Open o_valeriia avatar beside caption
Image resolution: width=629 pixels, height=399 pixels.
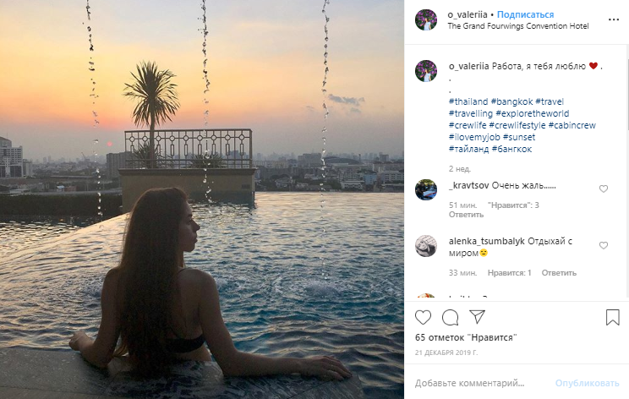(x=426, y=71)
